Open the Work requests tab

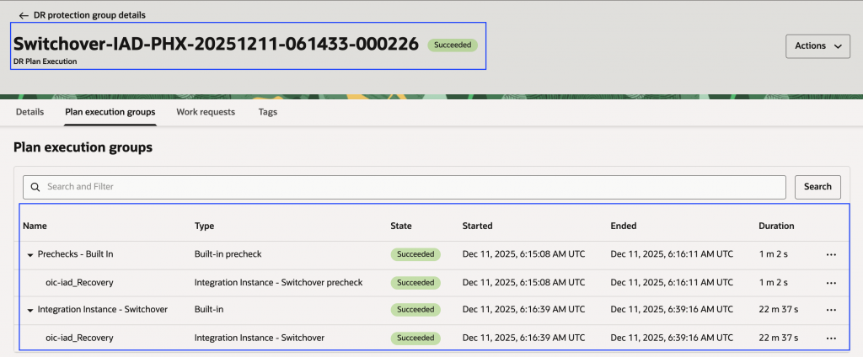point(206,112)
